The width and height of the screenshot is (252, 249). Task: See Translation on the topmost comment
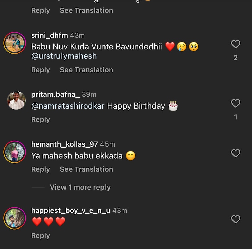pos(86,11)
